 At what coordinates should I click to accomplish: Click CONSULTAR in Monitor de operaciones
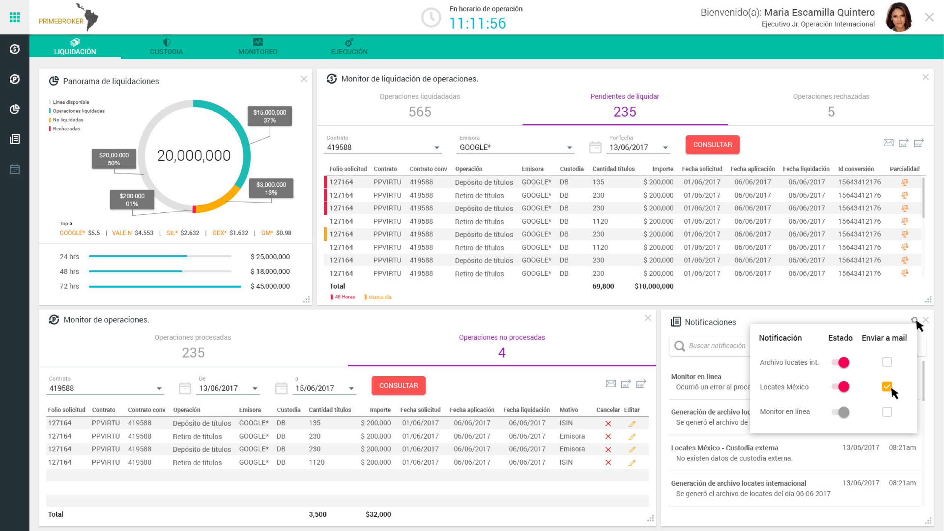tap(398, 385)
